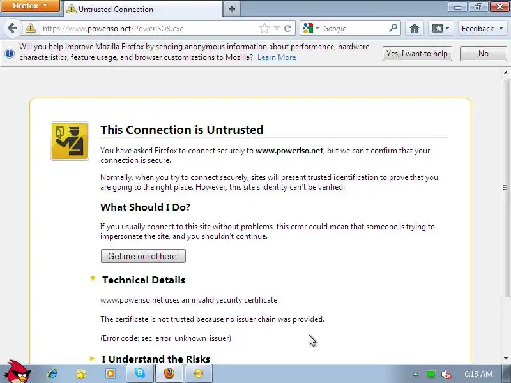
Task: Click the warning site identity icon in URL bar
Action: tap(31, 28)
